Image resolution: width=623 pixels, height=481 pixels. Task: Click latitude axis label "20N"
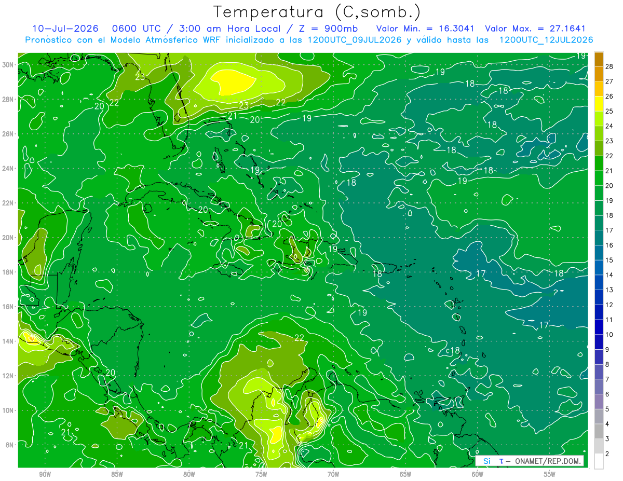[9, 238]
